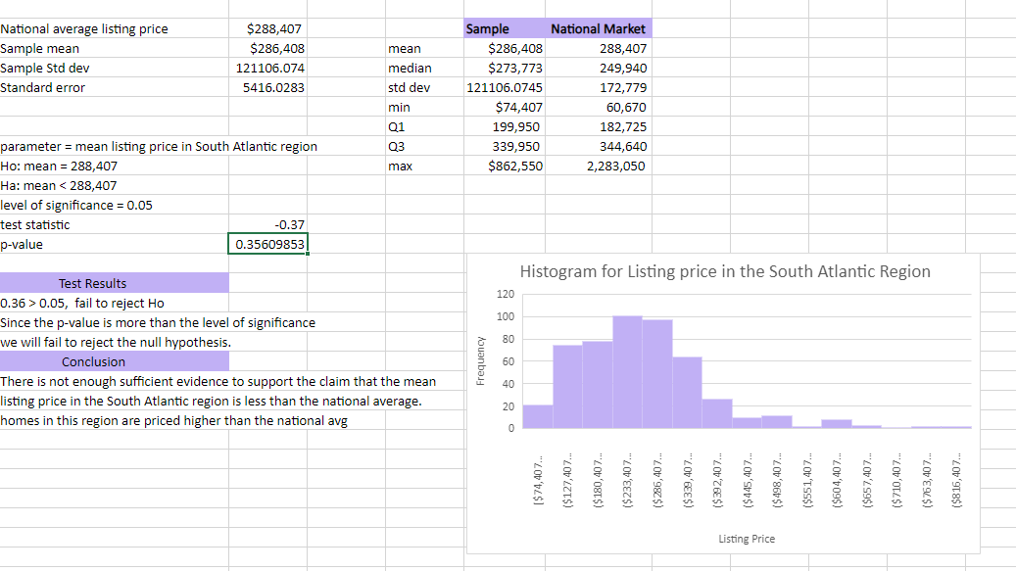Select the 249,940 national median value
The height and width of the screenshot is (571, 1016).
(598, 68)
